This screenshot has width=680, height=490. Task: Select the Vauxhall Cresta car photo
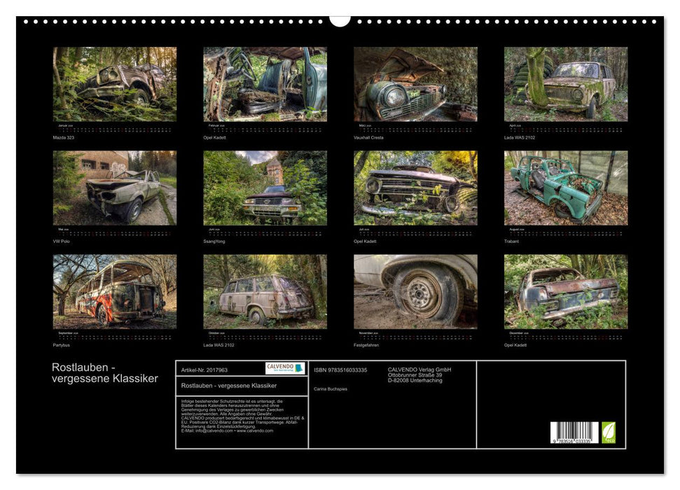click(415, 84)
